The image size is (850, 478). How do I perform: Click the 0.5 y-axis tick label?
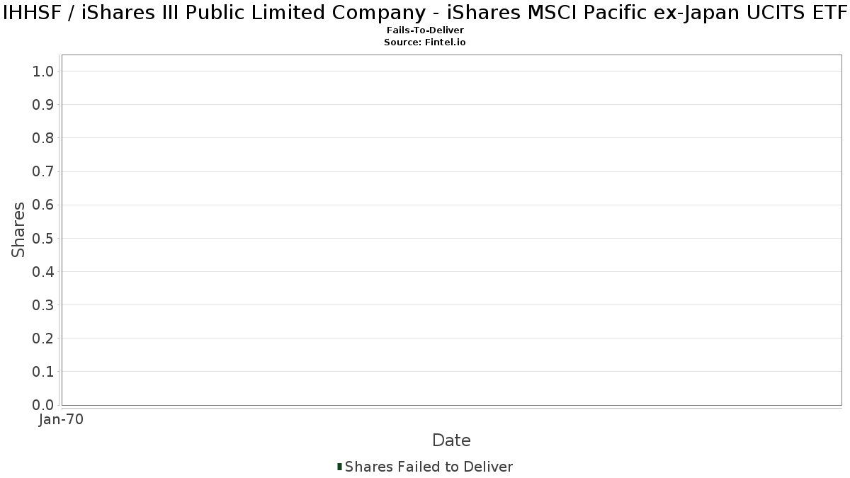click(x=43, y=239)
